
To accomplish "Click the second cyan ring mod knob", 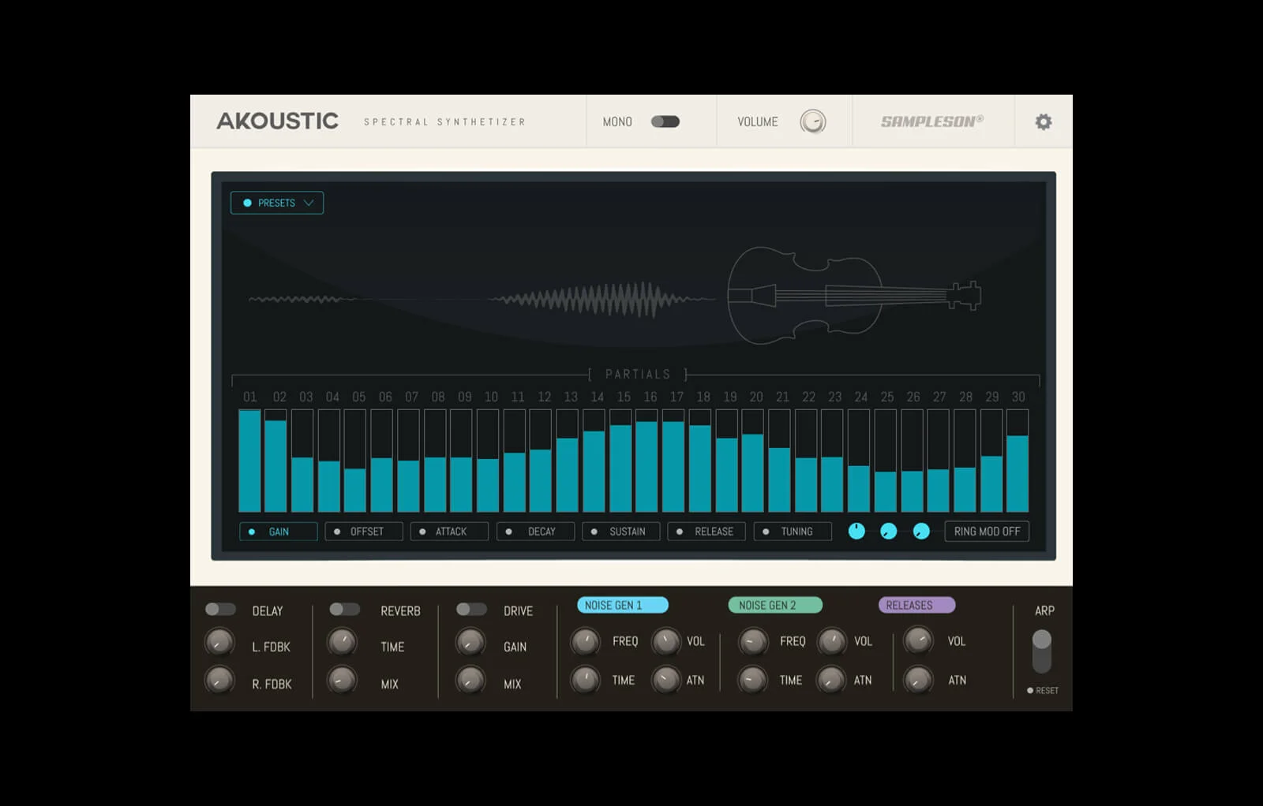I will click(x=889, y=532).
